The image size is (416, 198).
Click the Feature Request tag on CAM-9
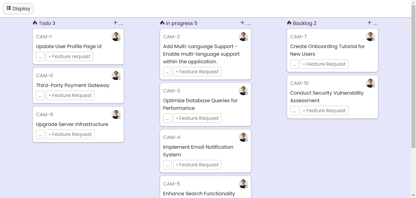pyautogui.click(x=70, y=134)
